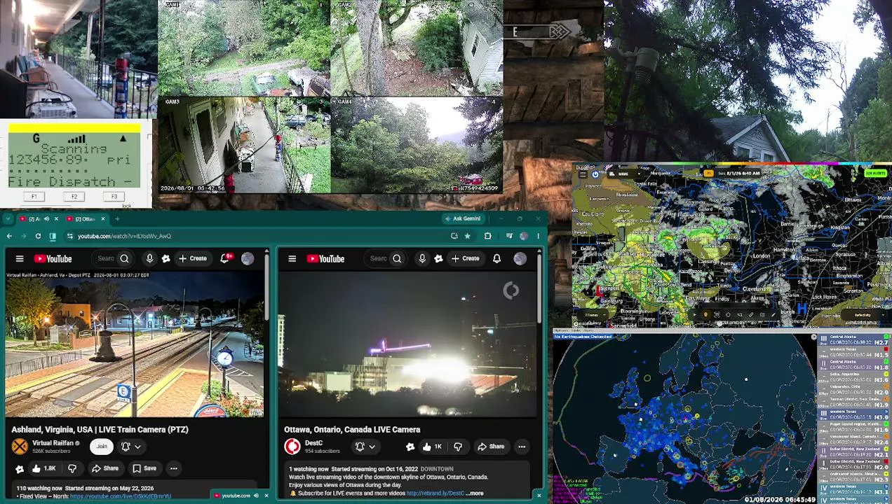
Task: Open the browser three-dot menu
Action: coord(539,236)
